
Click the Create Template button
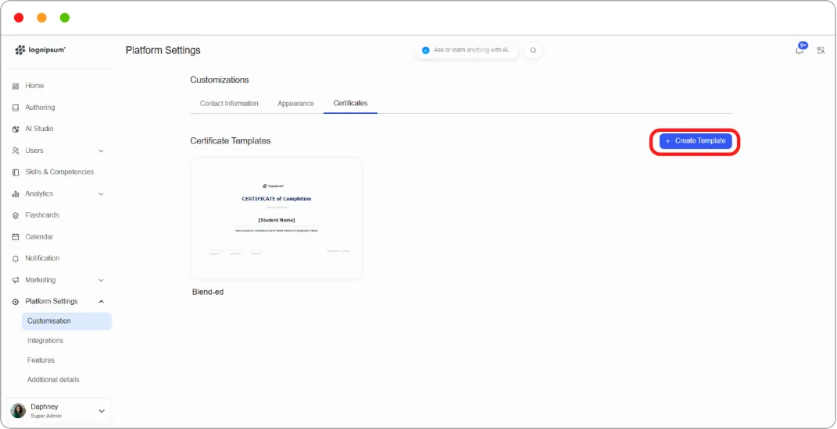[696, 140]
